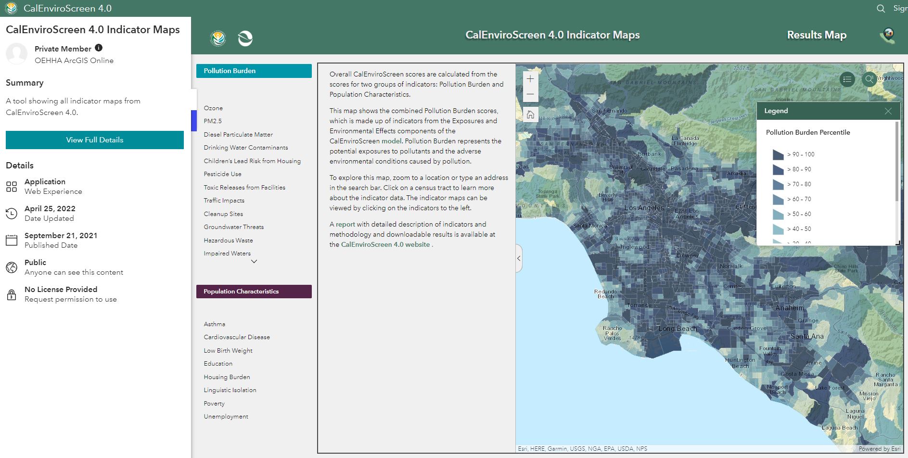Click the blue panel handle beside PM2.5
908x458 pixels.
click(194, 121)
